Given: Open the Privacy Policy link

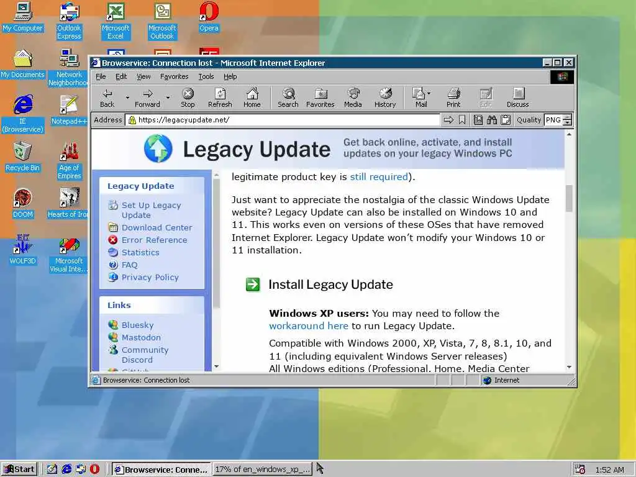Looking at the screenshot, I should click(x=150, y=278).
